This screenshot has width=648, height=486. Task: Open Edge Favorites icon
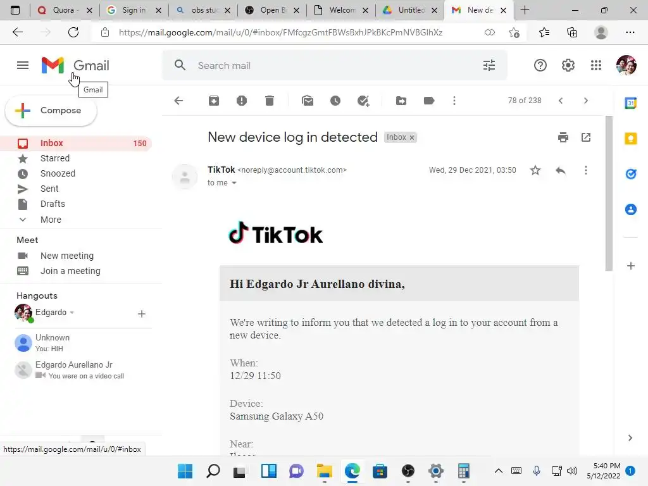(x=544, y=32)
